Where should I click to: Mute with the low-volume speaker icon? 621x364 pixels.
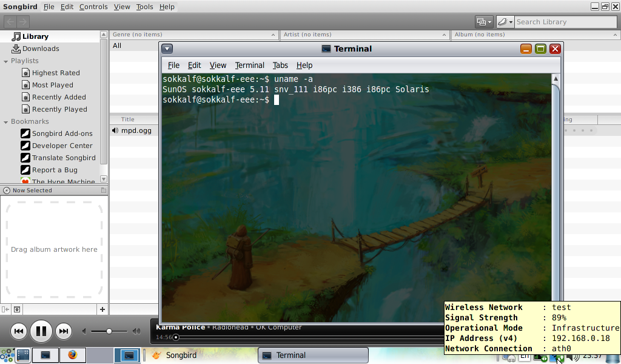(x=84, y=331)
